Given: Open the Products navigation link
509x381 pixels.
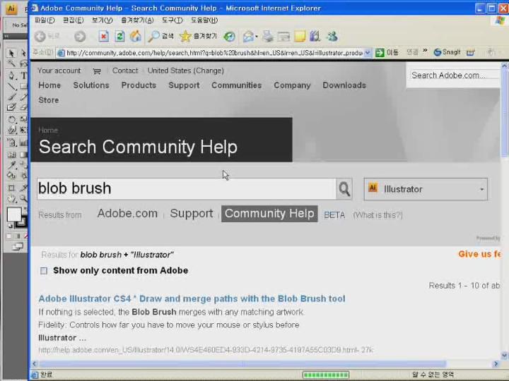Looking at the screenshot, I should point(139,85).
